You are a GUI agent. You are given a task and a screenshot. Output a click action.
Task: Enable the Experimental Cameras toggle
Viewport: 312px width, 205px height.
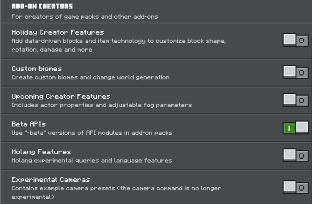point(295,187)
